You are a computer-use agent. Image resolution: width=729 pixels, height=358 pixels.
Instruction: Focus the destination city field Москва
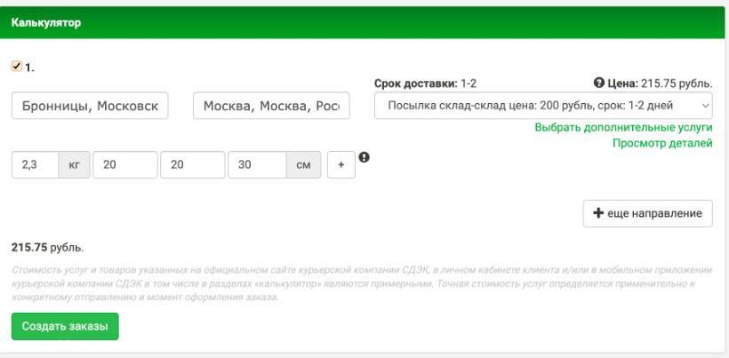(x=271, y=107)
